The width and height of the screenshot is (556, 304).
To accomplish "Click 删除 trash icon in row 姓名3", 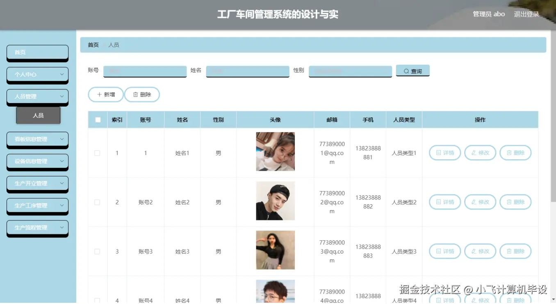I will [509, 251].
